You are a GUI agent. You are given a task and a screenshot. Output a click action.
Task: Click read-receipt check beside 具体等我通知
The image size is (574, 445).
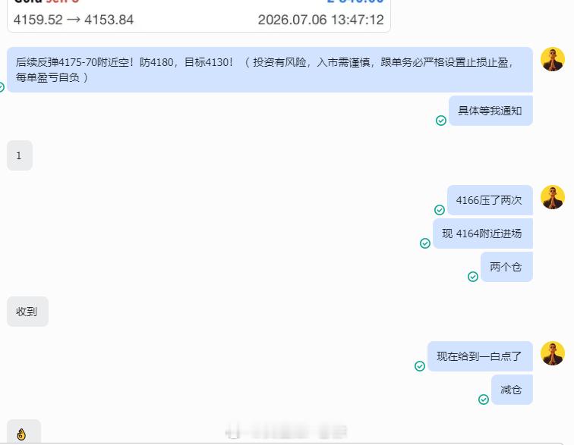440,121
